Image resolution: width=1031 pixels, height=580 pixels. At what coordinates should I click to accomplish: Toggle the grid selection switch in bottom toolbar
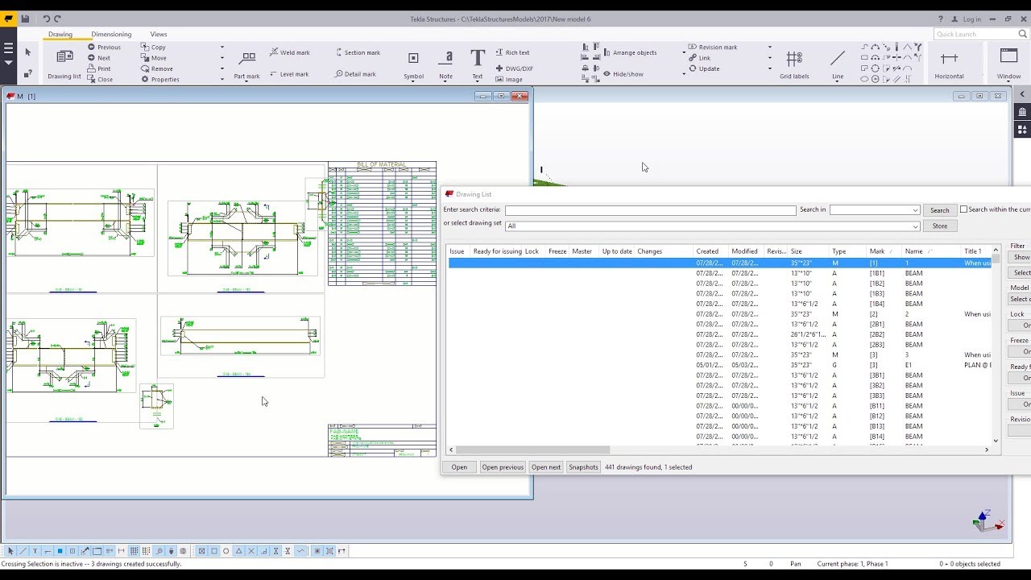[134, 551]
